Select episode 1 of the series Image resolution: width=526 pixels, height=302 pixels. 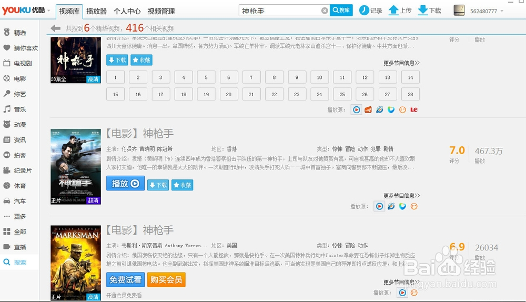(115, 77)
